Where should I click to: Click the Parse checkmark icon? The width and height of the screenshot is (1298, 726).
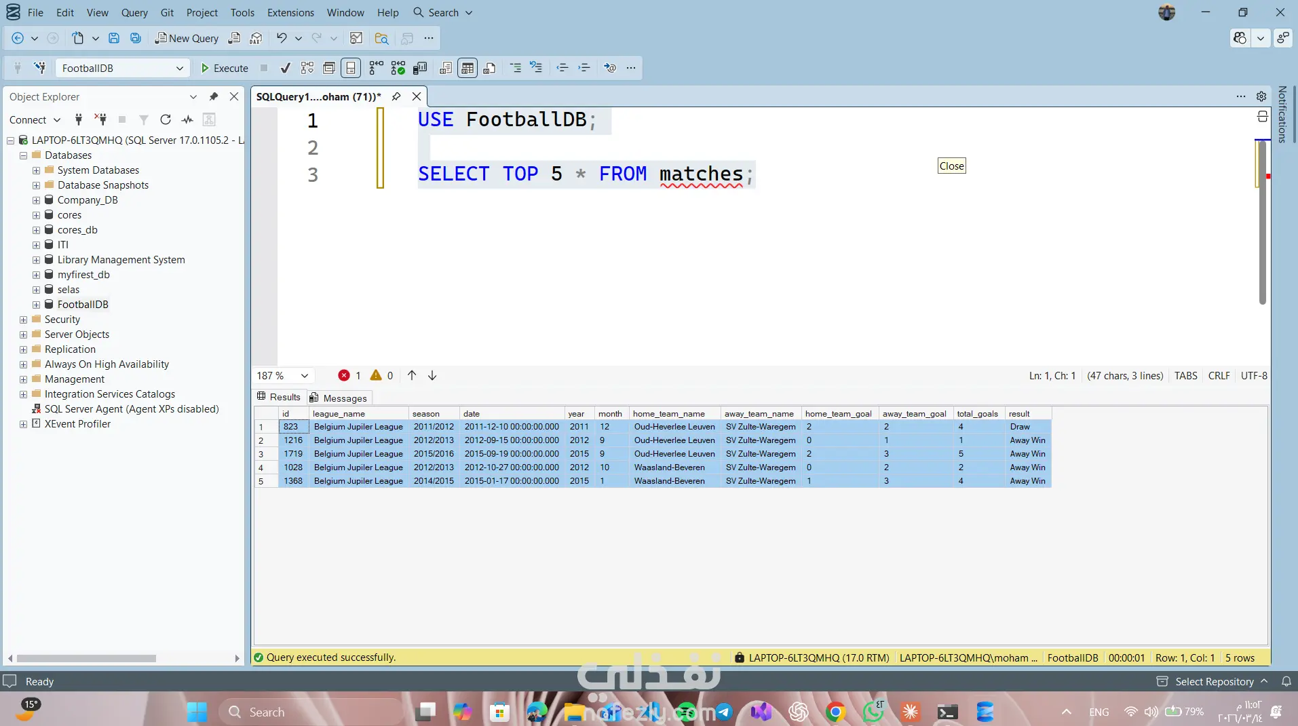click(x=286, y=68)
